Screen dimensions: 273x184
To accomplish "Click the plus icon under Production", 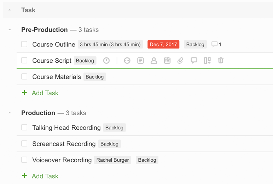I will 24,176.
